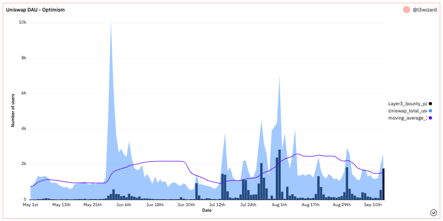Click the black Layer3 legend color dot

(x=430, y=104)
